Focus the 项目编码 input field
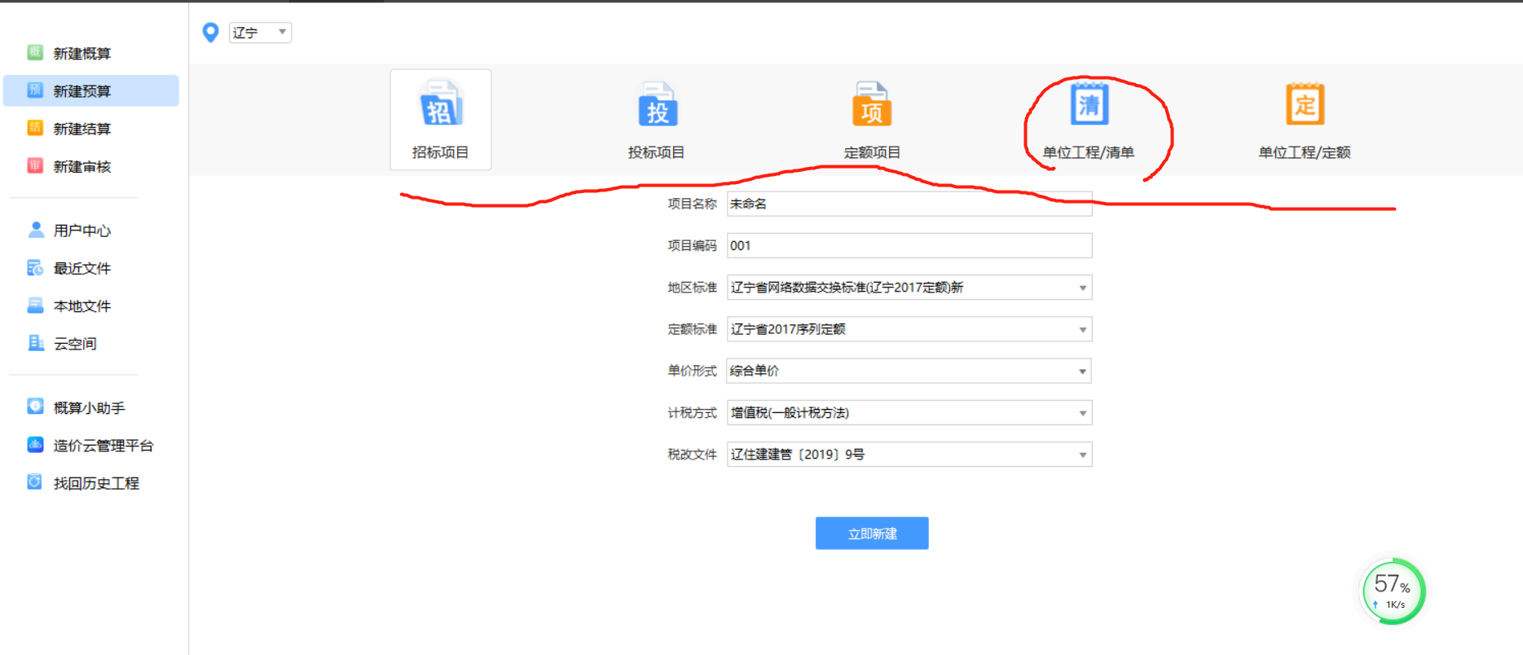The height and width of the screenshot is (655, 1523). tap(909, 245)
